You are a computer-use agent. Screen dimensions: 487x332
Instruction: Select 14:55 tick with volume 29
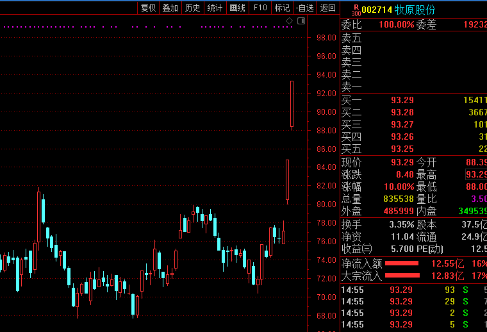pos(414,302)
